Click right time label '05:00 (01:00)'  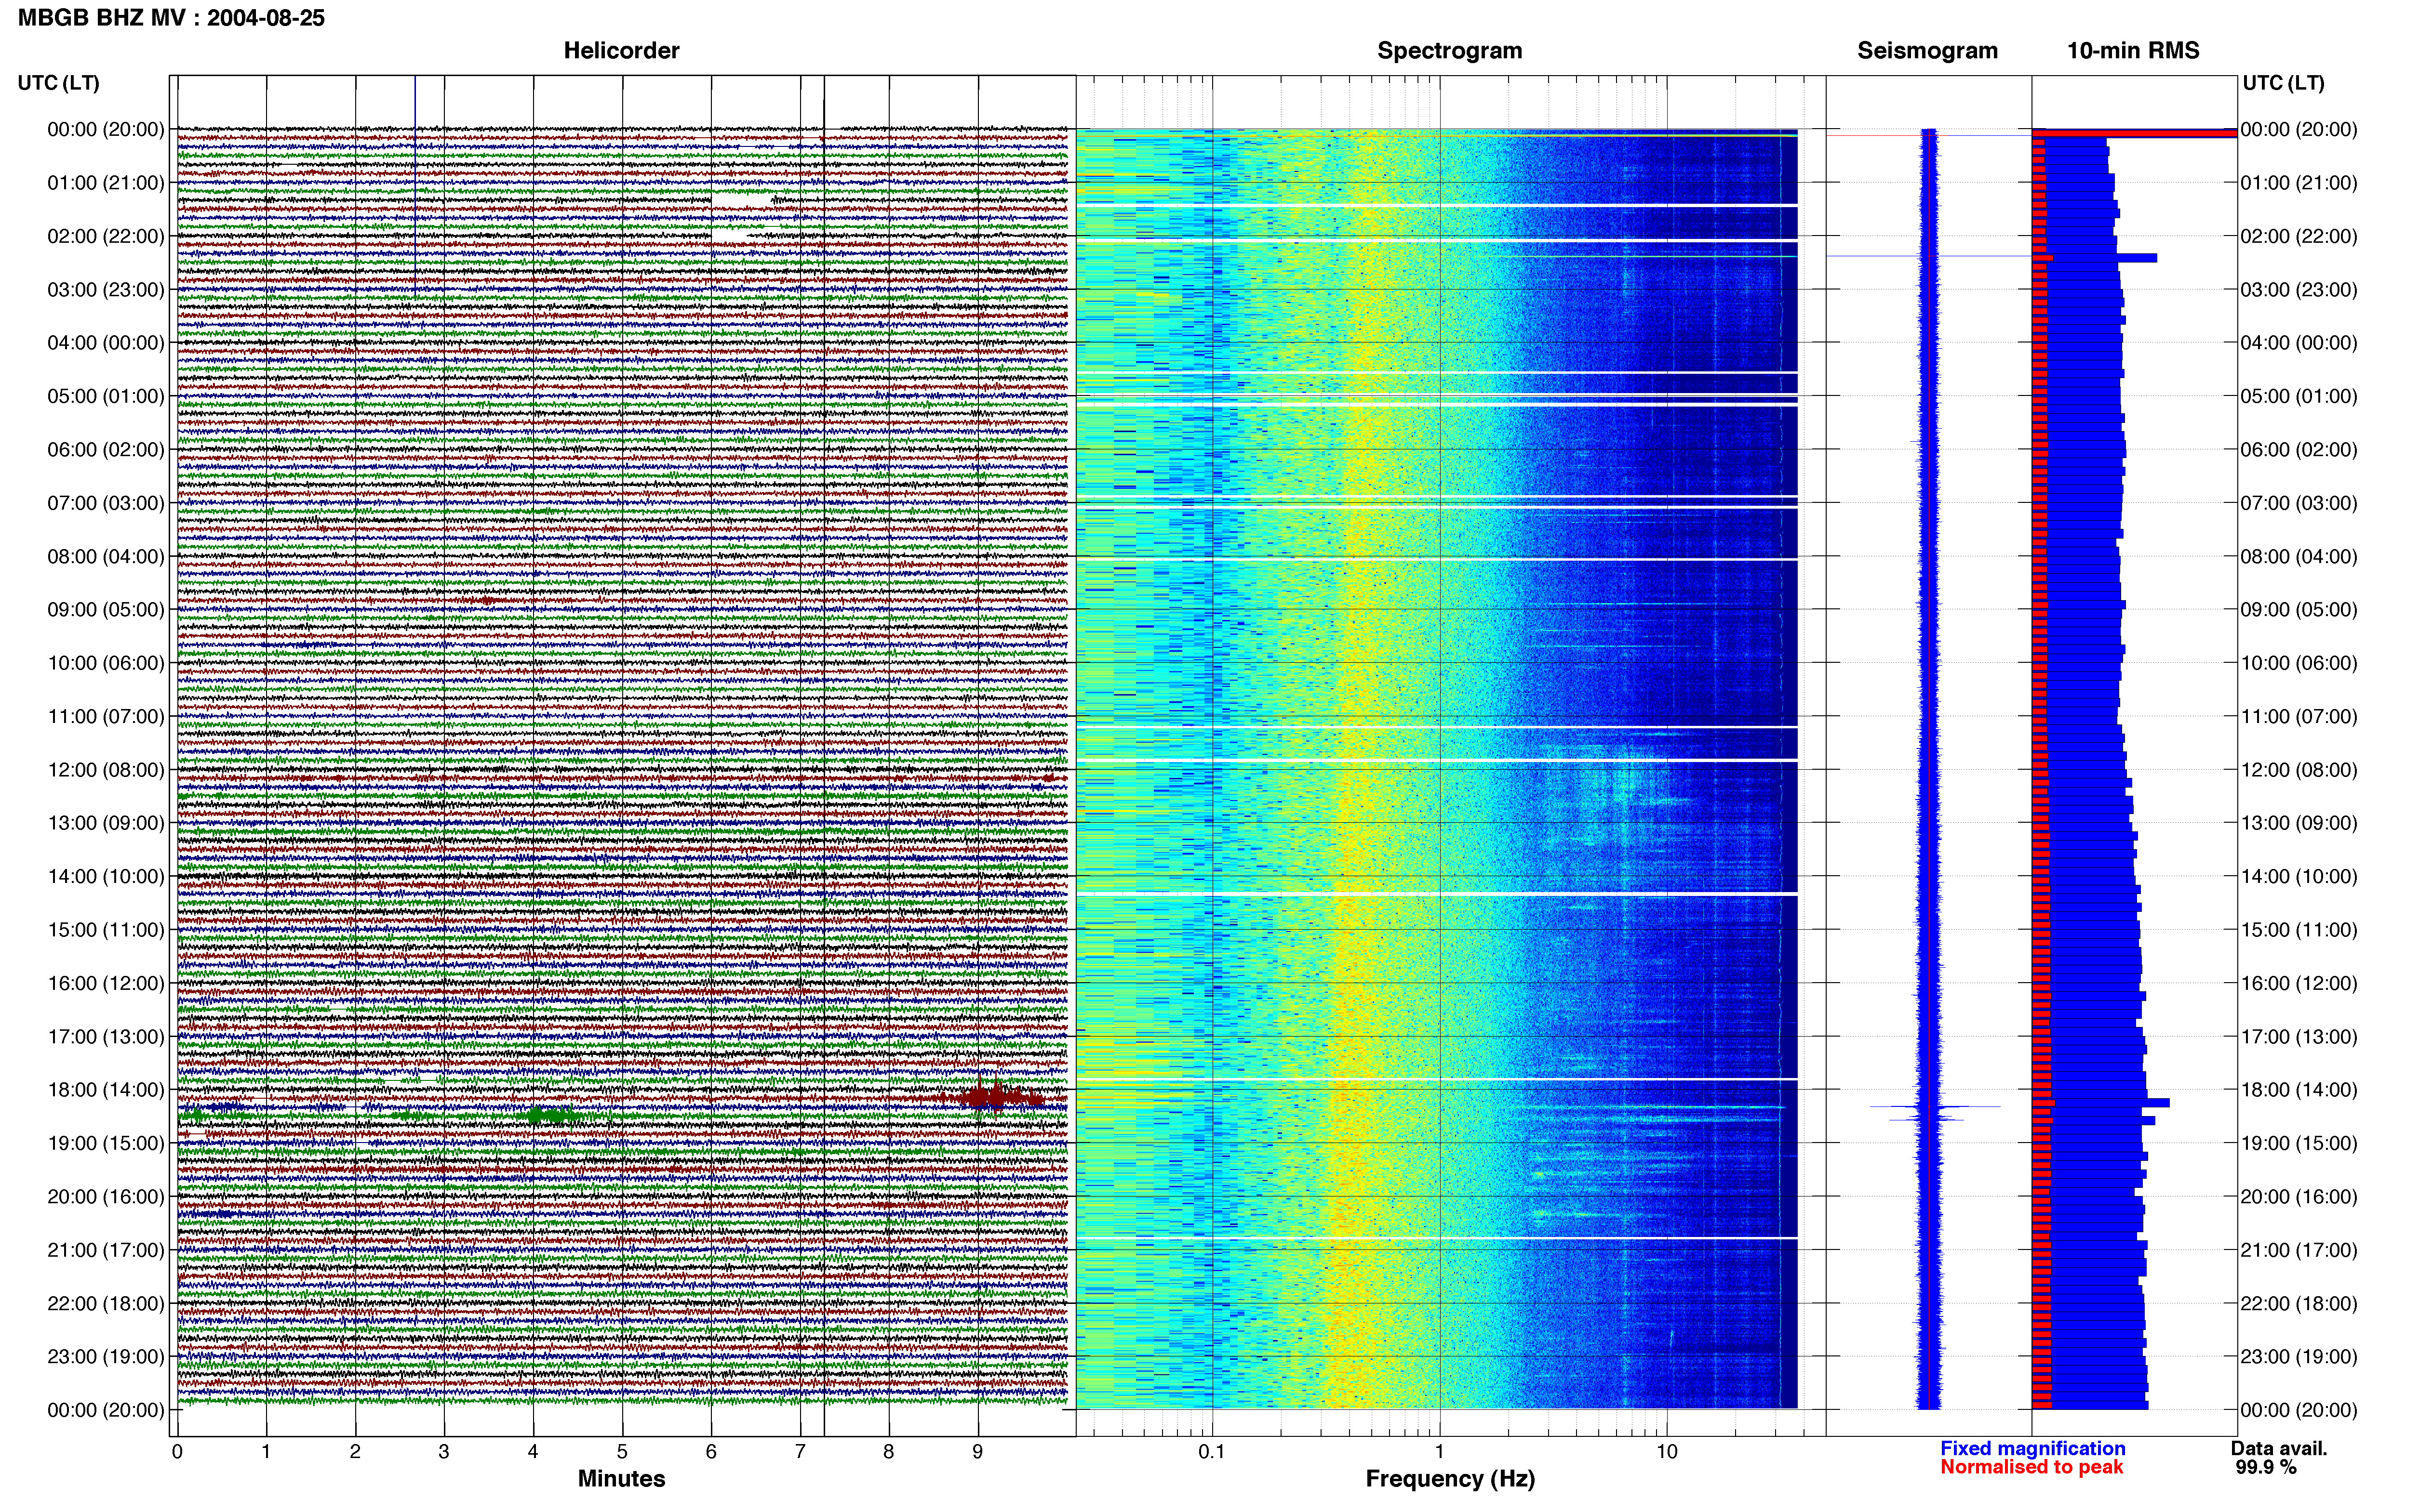(x=2299, y=396)
